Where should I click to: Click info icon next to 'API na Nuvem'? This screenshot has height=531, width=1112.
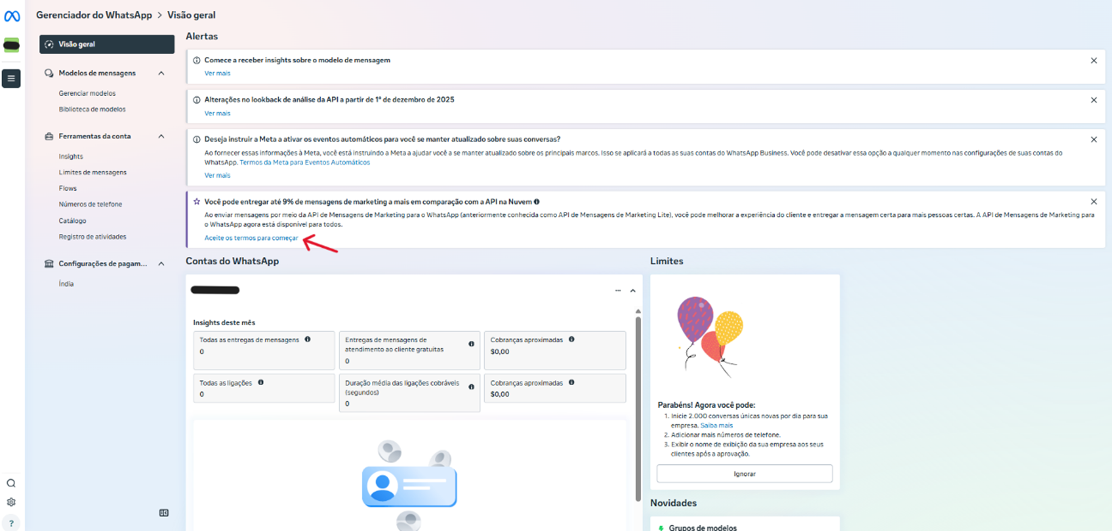coord(536,202)
